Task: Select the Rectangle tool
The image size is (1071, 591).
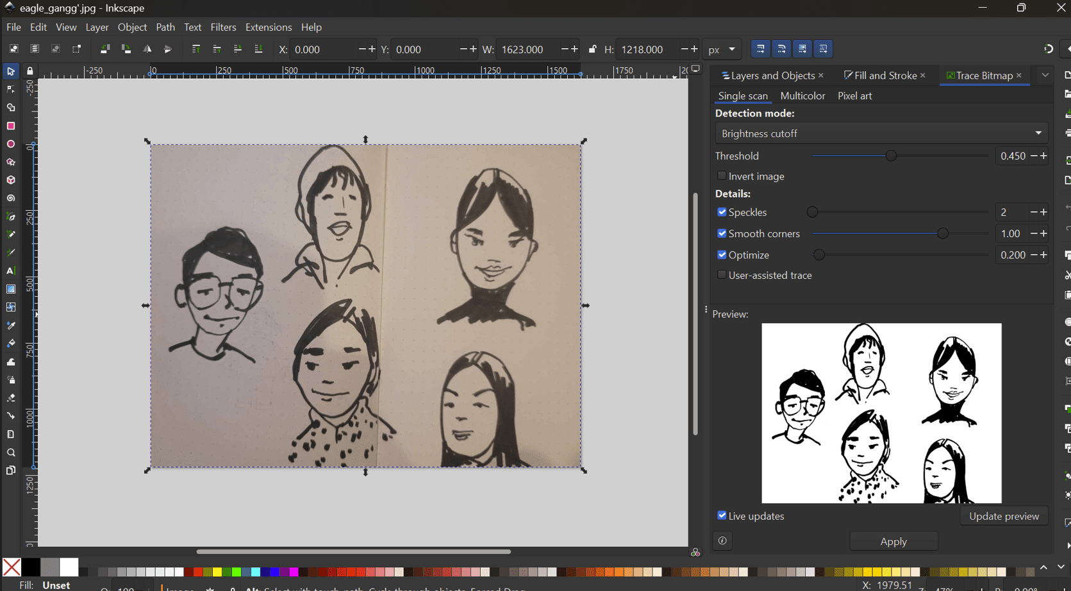Action: pyautogui.click(x=11, y=126)
